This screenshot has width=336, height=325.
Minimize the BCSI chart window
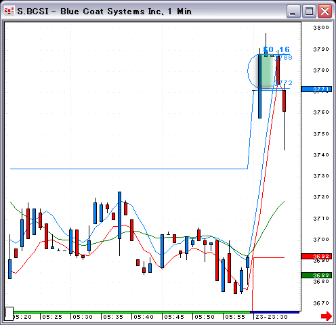(293, 11)
